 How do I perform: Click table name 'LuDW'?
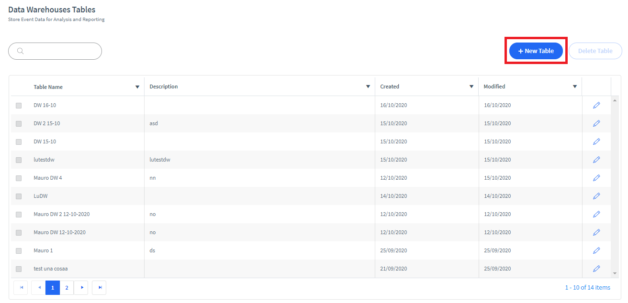[x=41, y=196]
